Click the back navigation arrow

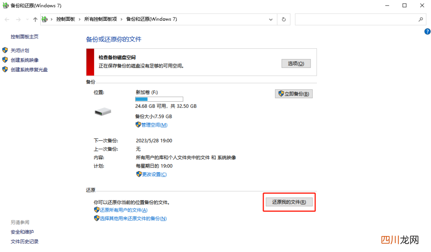coord(7,20)
